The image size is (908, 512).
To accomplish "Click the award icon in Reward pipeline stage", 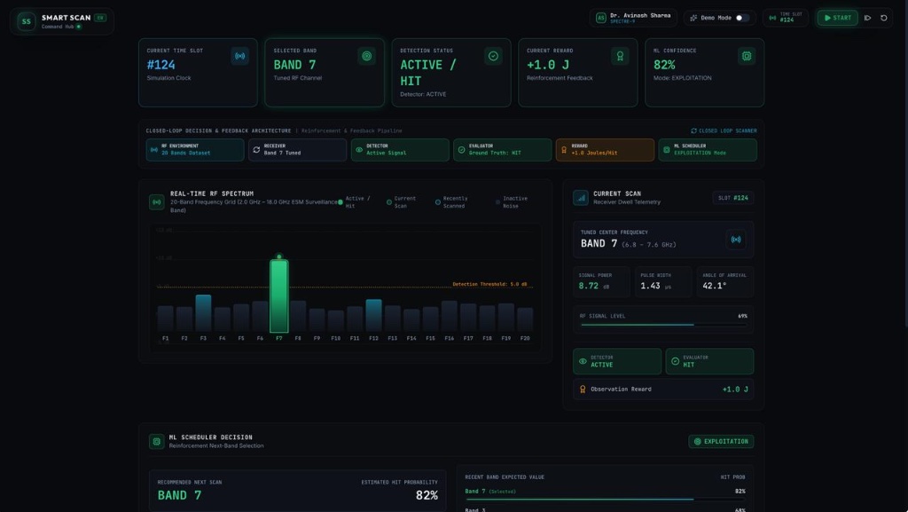I will pyautogui.click(x=564, y=149).
